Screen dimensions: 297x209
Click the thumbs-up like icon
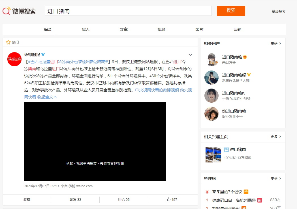point(168,199)
